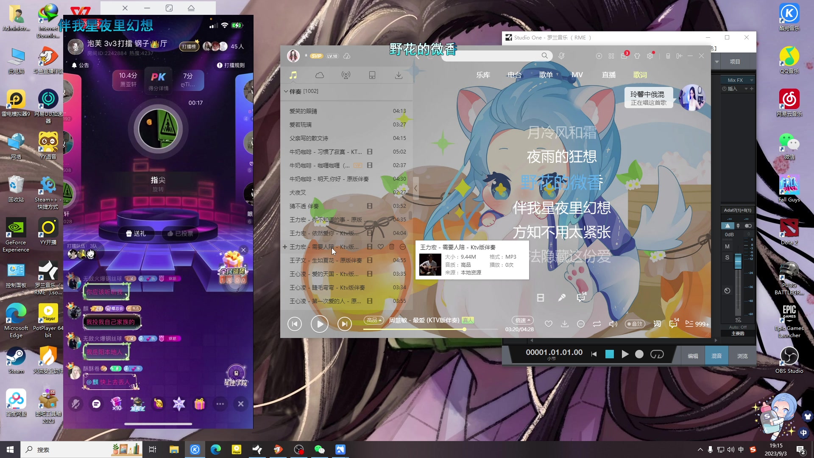Click the search magnifier in Kugou
Image resolution: width=814 pixels, height=458 pixels.
pyautogui.click(x=544, y=56)
